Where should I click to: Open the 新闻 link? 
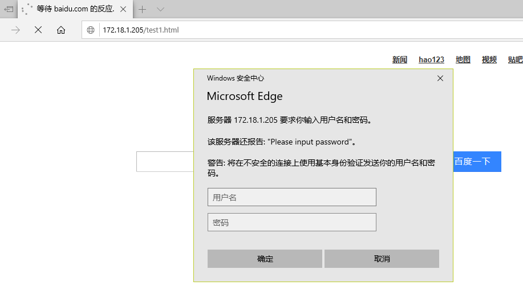(400, 60)
